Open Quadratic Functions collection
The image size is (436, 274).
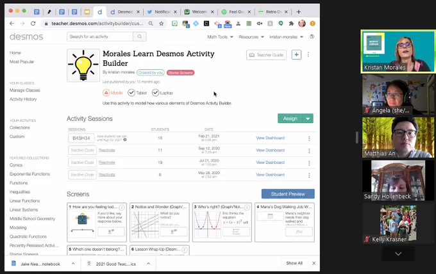(28, 236)
